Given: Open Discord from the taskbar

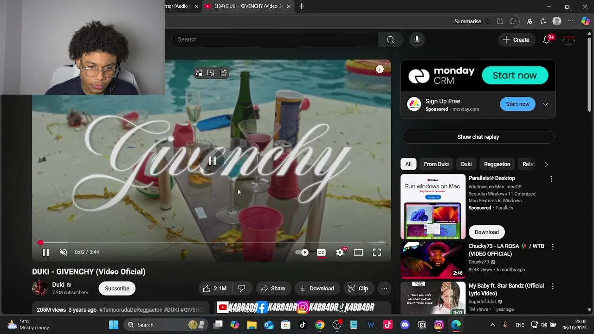Looking at the screenshot, I should coord(405,325).
